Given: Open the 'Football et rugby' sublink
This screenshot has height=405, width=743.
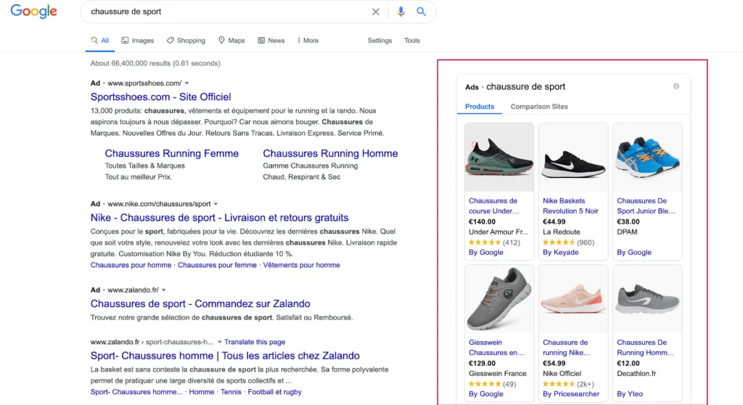Looking at the screenshot, I should coord(274,392).
